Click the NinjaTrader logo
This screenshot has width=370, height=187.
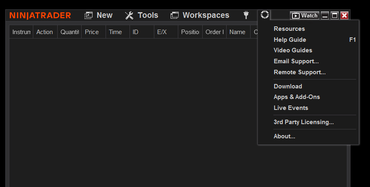(x=40, y=15)
